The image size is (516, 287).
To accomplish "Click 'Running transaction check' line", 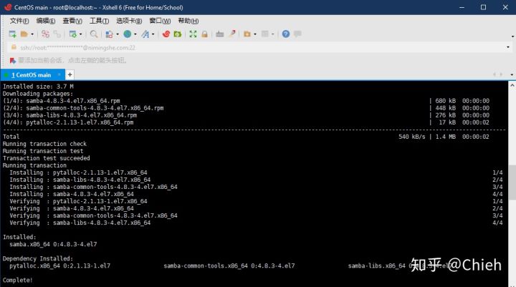I will pos(44,144).
